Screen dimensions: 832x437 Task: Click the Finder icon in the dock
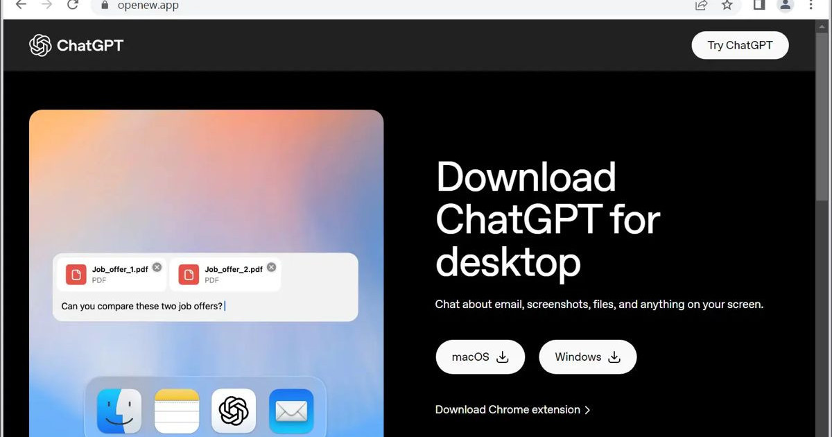tap(119, 411)
